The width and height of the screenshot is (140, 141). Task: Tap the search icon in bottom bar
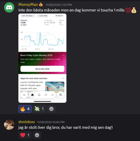coord(24,95)
